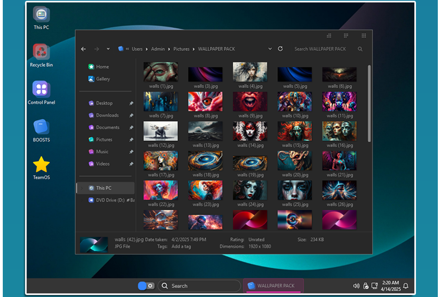Click the Refresh icon in address bar

coord(280,49)
